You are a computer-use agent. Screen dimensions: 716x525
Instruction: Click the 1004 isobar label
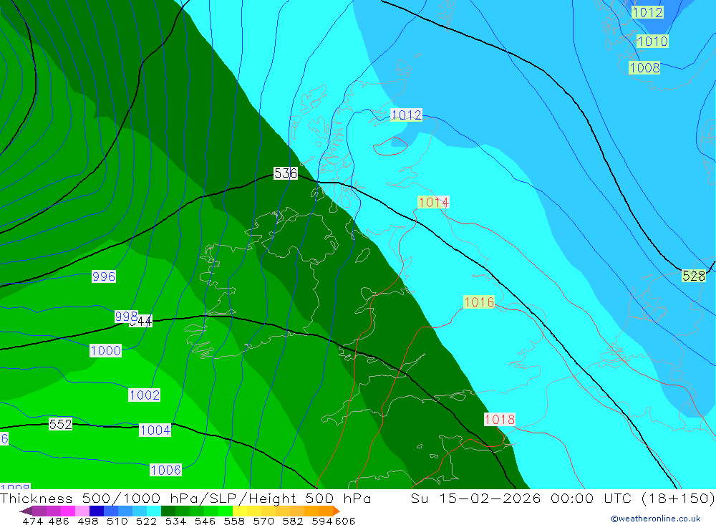click(x=155, y=430)
